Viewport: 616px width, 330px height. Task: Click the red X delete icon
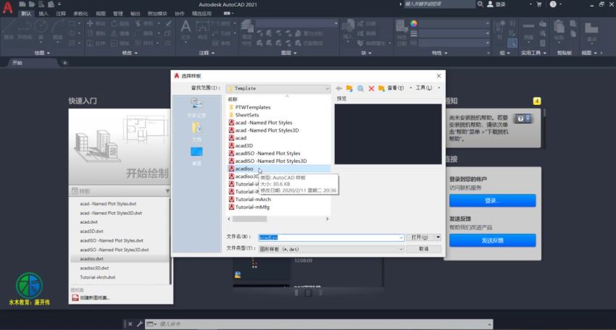click(371, 88)
